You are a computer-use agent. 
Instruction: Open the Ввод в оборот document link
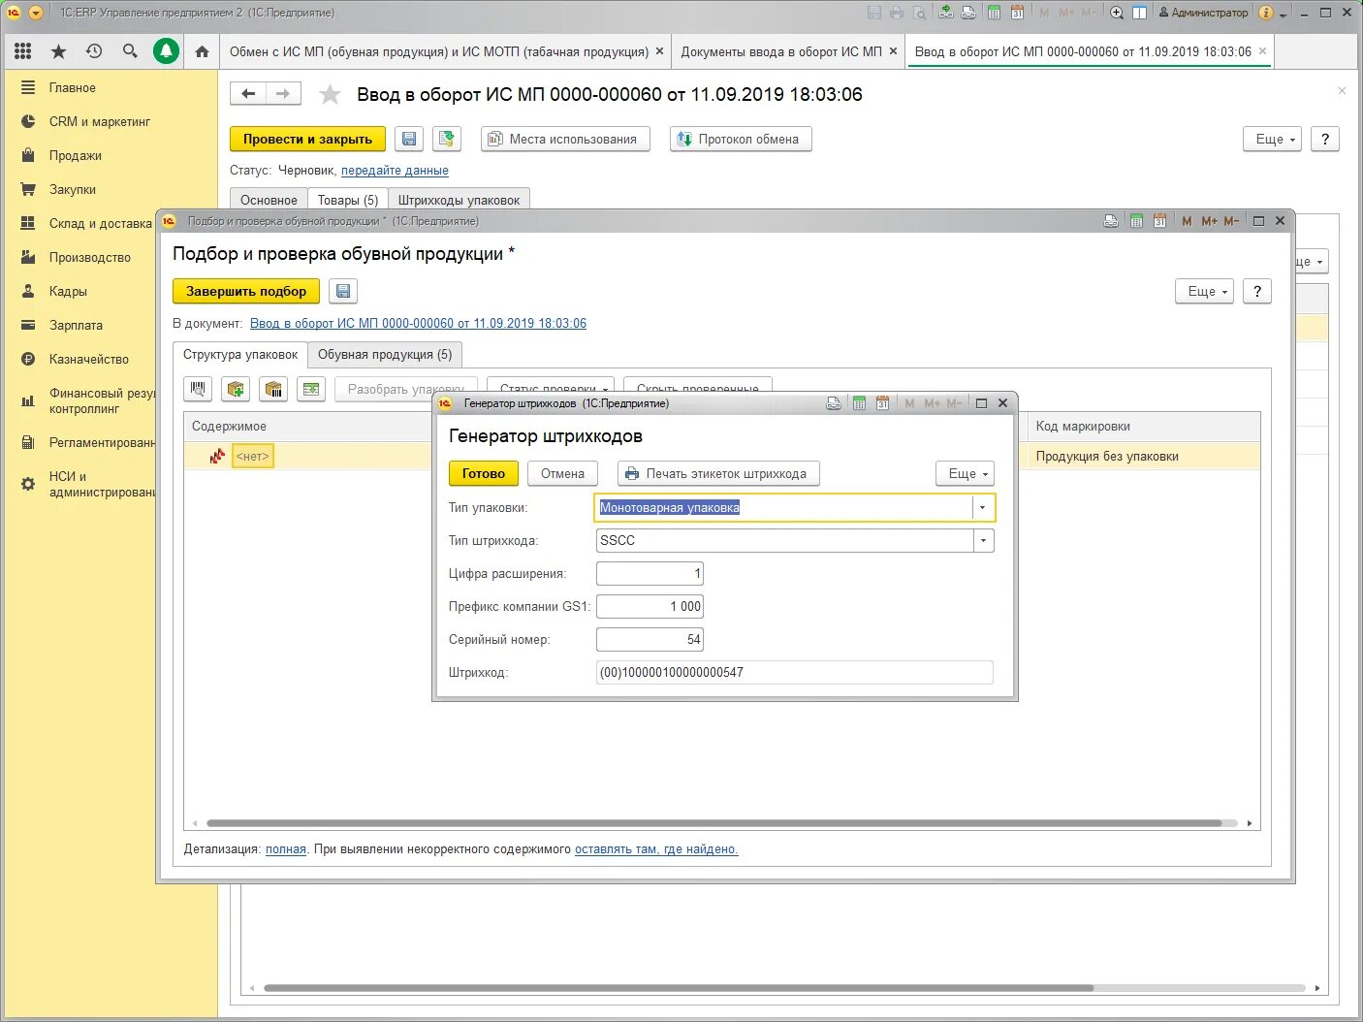coord(418,324)
